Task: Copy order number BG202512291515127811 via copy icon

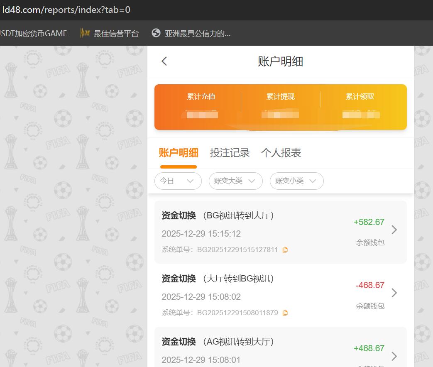Action: pyautogui.click(x=285, y=250)
